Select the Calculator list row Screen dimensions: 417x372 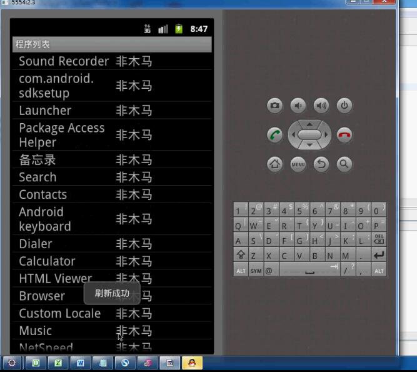coord(112,261)
